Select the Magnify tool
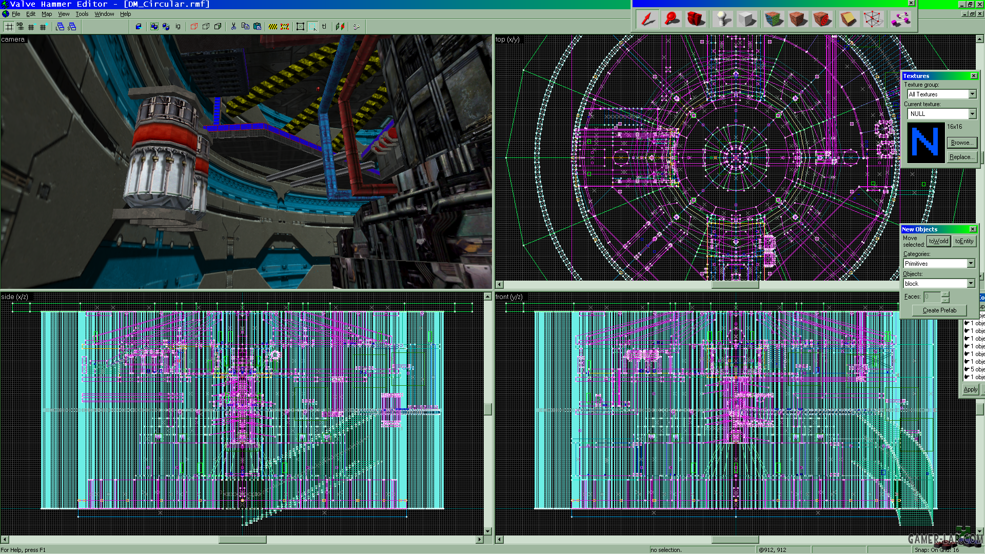The image size is (985, 554). tap(672, 19)
